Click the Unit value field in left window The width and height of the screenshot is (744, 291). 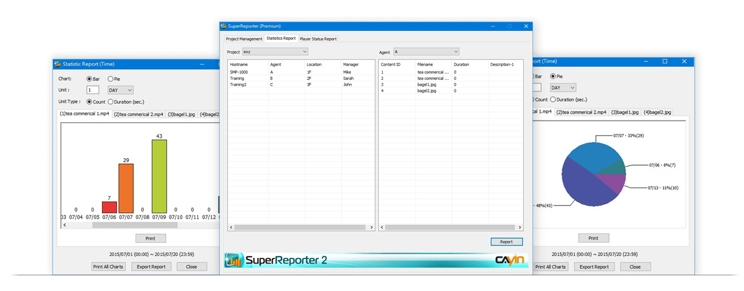pos(93,90)
